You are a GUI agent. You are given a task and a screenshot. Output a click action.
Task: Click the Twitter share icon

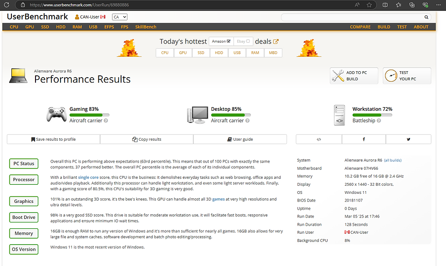pyautogui.click(x=409, y=139)
